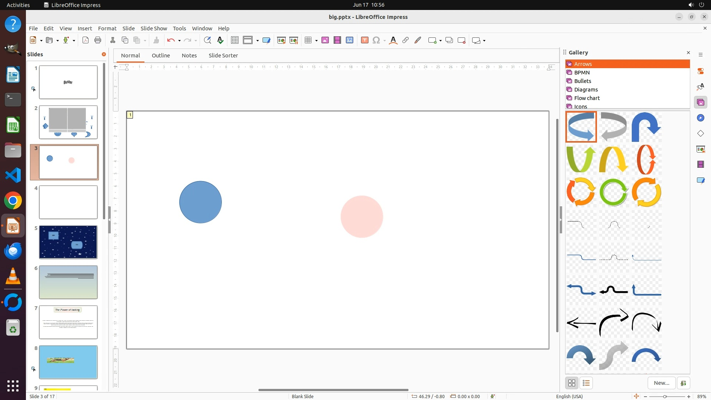The image size is (711, 400).
Task: Toggle the Master Slide view icon
Action: 266,40
